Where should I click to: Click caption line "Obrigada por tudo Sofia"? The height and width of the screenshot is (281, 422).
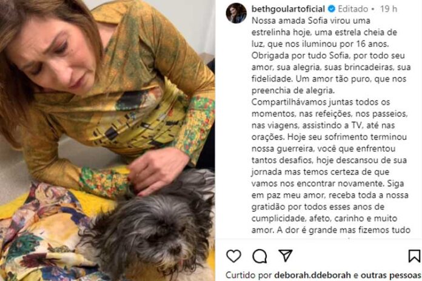(x=328, y=56)
